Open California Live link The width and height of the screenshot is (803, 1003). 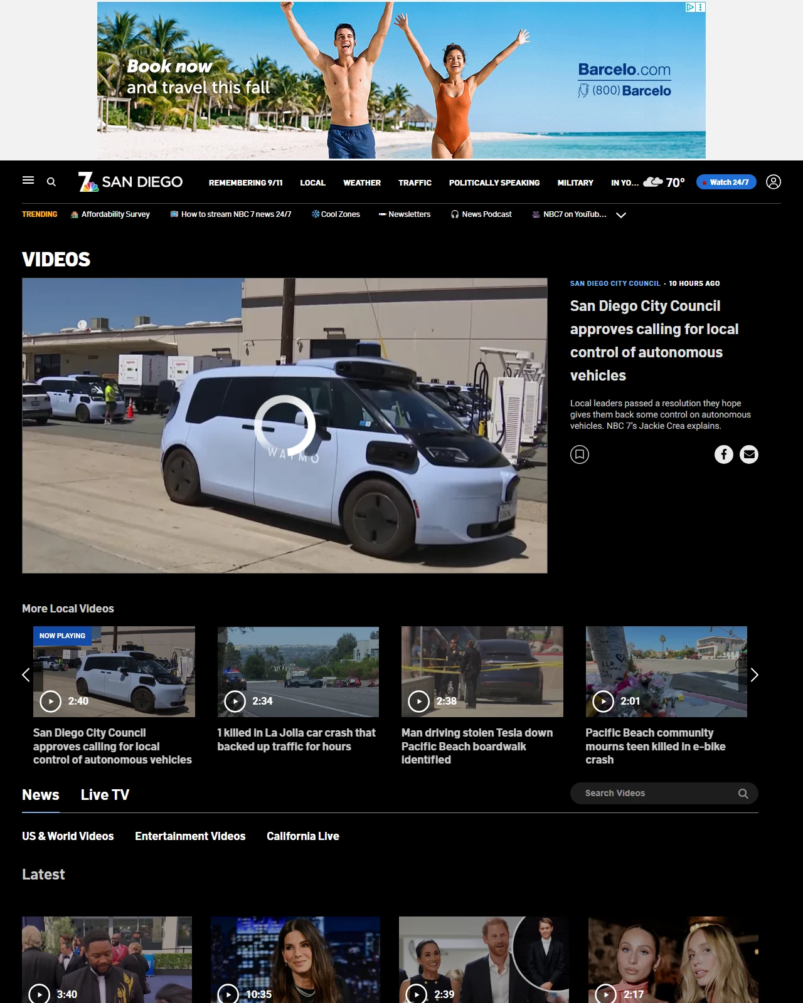coord(303,836)
